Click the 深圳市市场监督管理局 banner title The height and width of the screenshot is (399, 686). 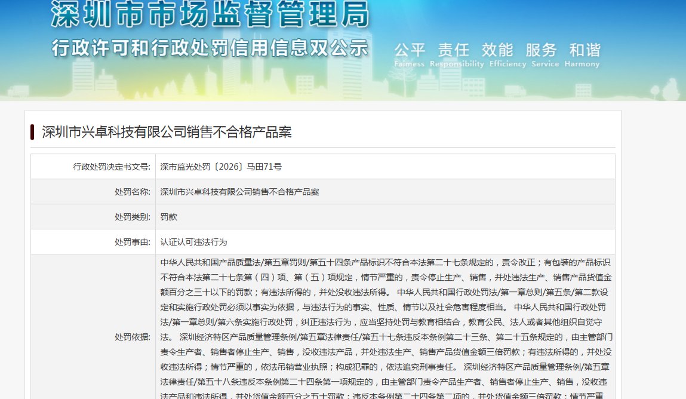point(210,14)
